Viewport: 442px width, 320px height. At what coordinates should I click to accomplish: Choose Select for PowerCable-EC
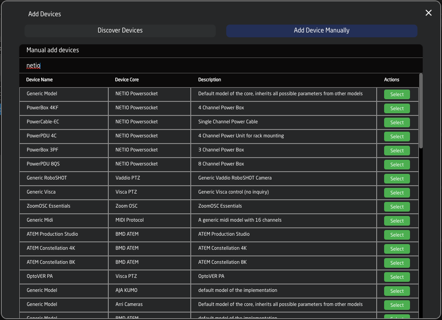click(397, 122)
